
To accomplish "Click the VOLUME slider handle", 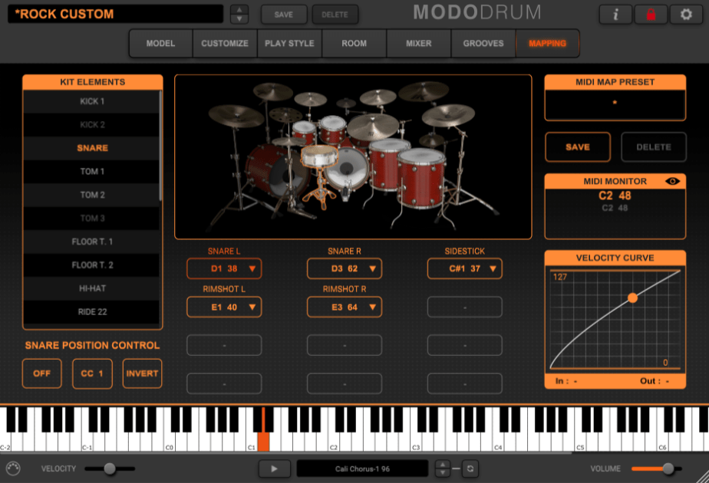I will click(x=668, y=468).
